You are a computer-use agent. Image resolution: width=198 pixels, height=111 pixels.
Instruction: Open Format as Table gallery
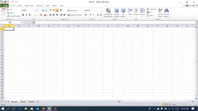coord(116,13)
